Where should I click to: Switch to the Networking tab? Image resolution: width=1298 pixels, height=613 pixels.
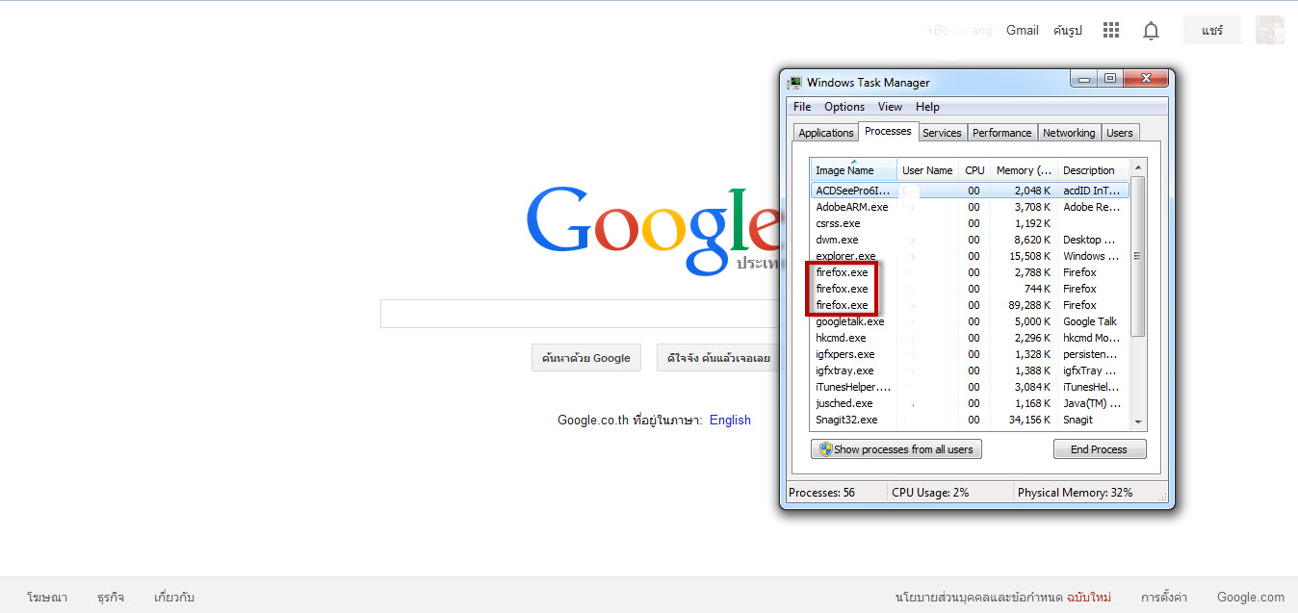tap(1069, 133)
